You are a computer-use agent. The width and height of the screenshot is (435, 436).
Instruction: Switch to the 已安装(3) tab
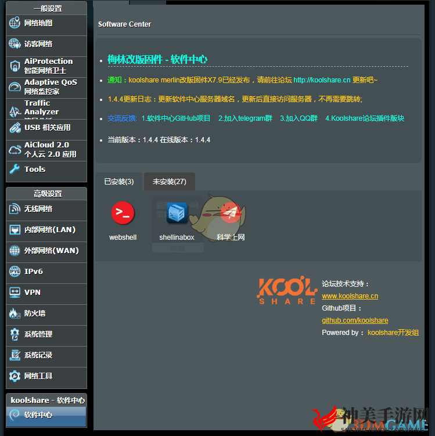(x=118, y=182)
